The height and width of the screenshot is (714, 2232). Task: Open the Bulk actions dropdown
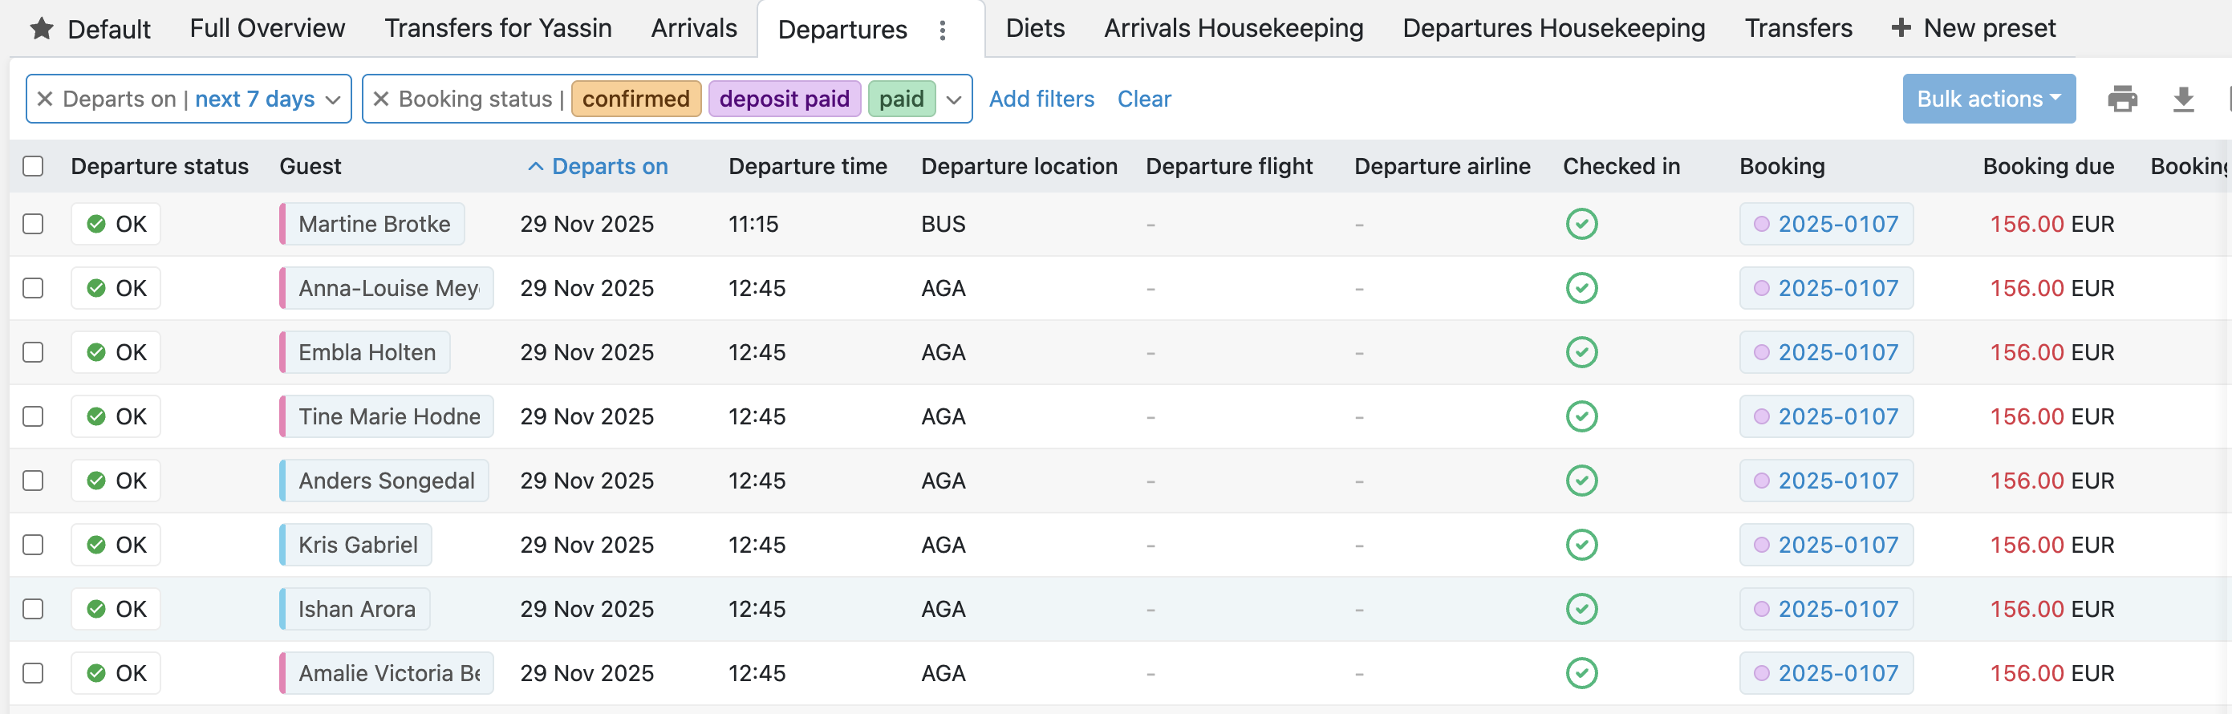(x=1987, y=99)
